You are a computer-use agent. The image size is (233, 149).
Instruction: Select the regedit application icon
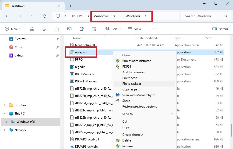pos(72,67)
